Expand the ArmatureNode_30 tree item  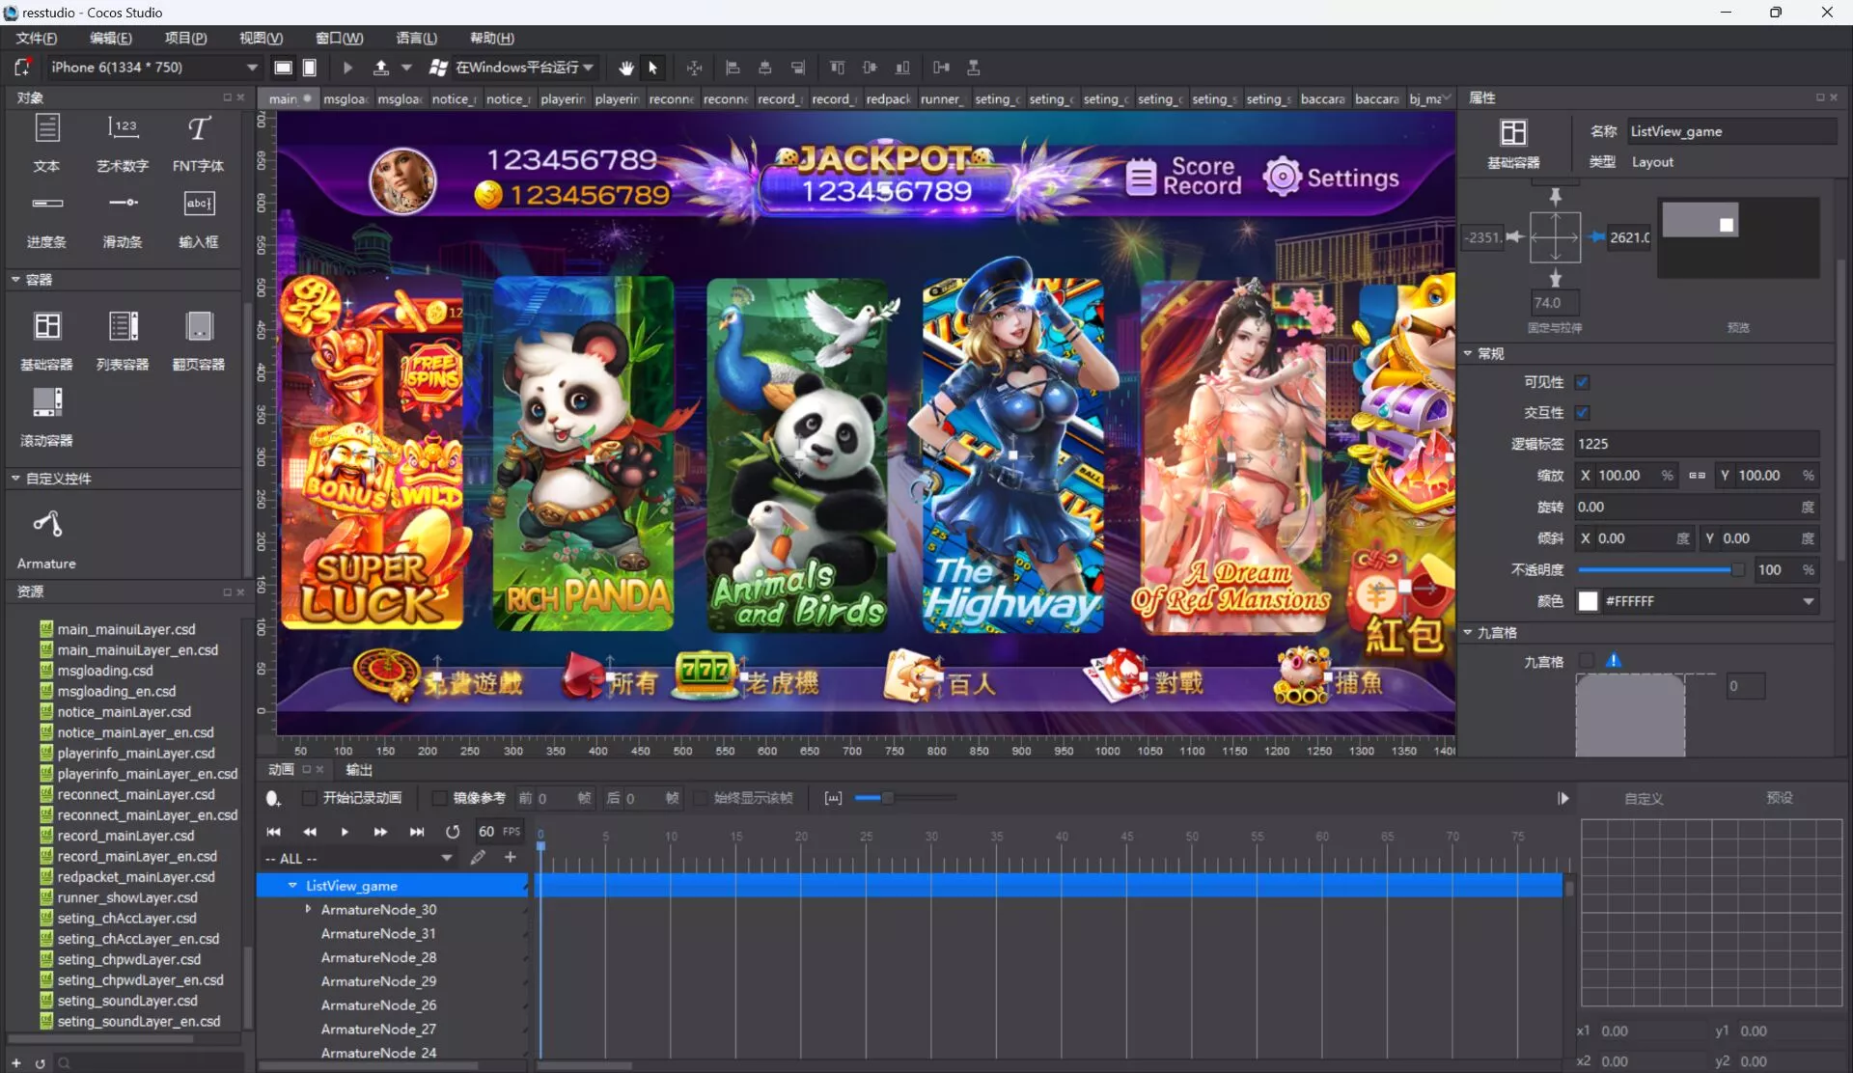(308, 909)
